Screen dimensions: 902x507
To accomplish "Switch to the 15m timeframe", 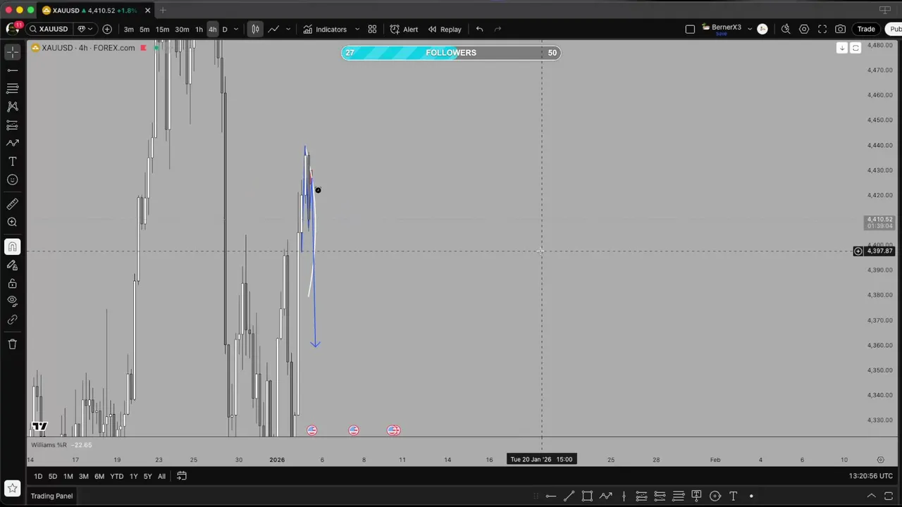I will [162, 29].
